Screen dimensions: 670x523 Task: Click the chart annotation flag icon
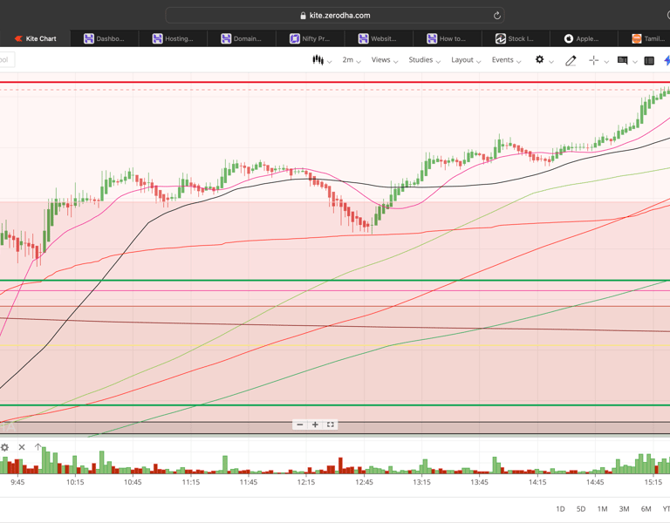coord(623,60)
